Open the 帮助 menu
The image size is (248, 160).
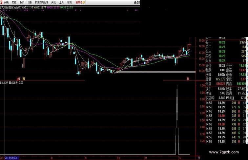(x=69, y=2)
